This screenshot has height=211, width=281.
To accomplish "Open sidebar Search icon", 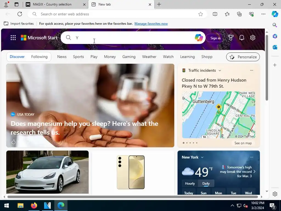I will [275, 25].
